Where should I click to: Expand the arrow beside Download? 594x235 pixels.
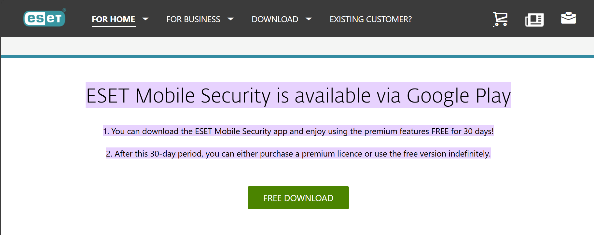(x=309, y=19)
